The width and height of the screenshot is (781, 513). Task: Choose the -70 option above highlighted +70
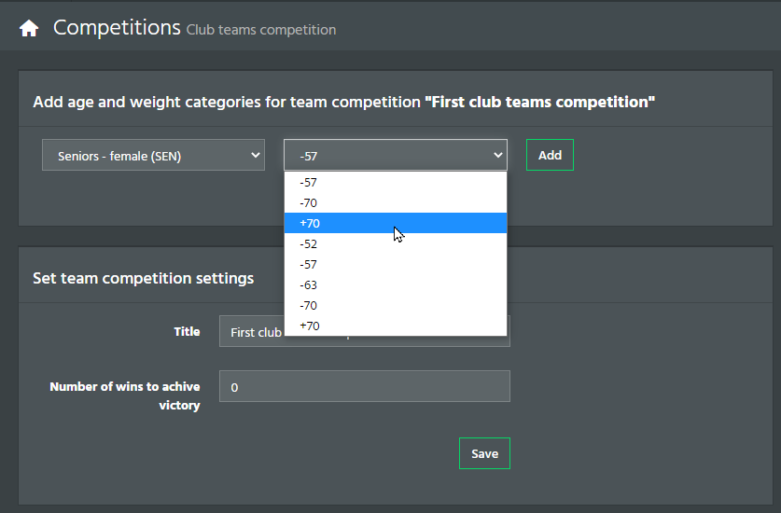(396, 202)
